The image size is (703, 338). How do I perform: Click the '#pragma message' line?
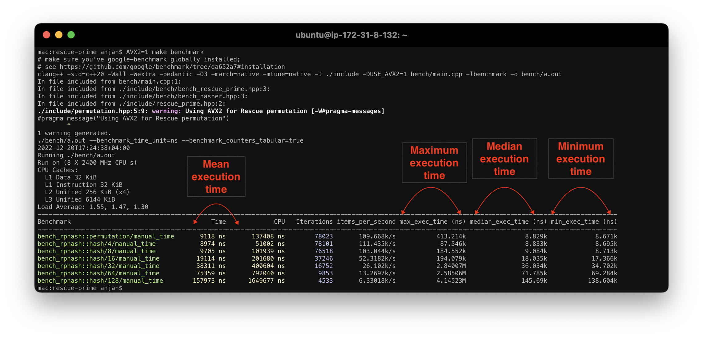tap(133, 118)
